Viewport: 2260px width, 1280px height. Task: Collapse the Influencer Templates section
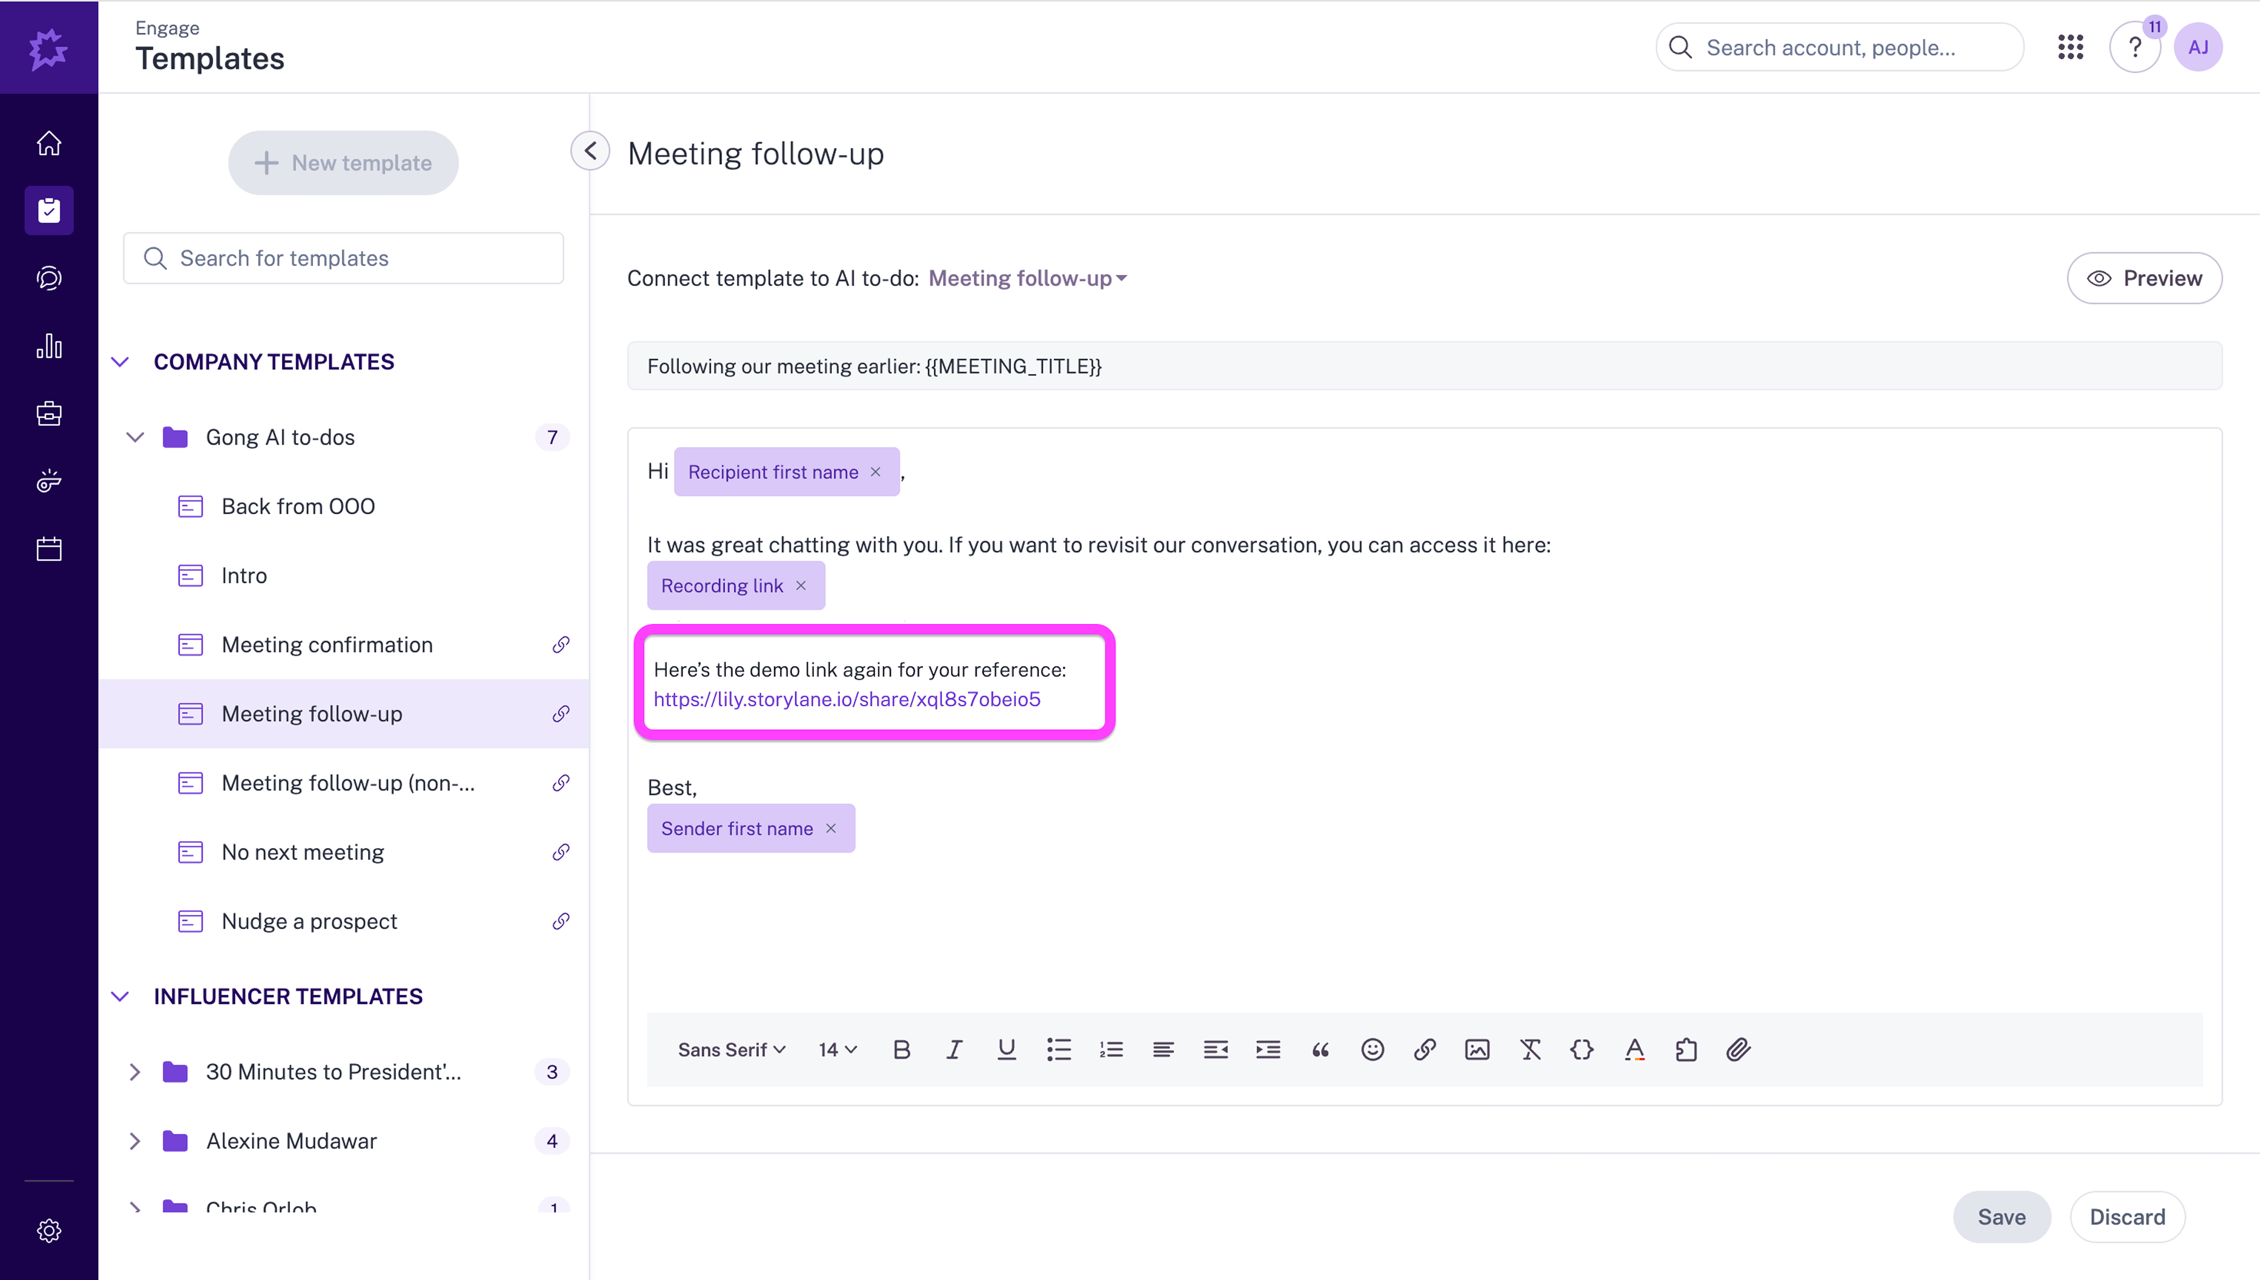pos(120,996)
